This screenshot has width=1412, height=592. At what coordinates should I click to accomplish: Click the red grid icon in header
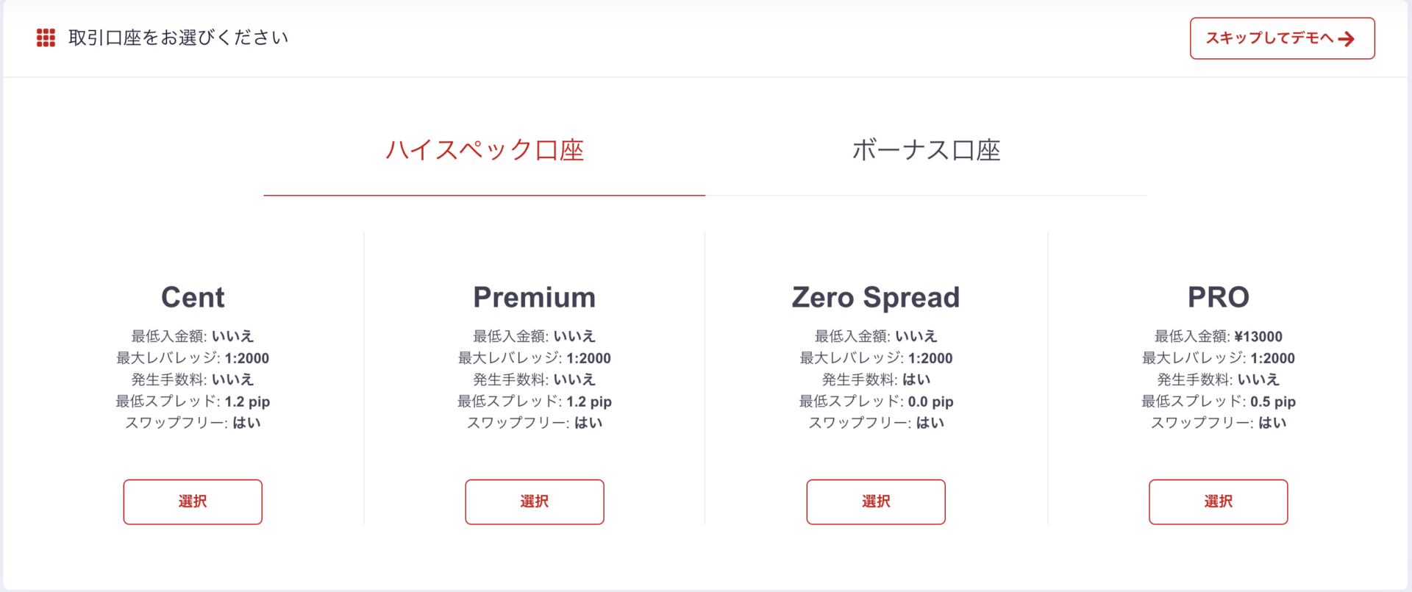pyautogui.click(x=46, y=38)
